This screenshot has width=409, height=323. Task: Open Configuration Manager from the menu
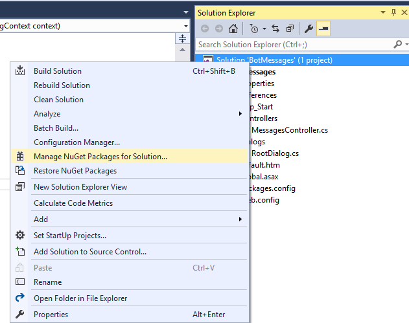77,142
